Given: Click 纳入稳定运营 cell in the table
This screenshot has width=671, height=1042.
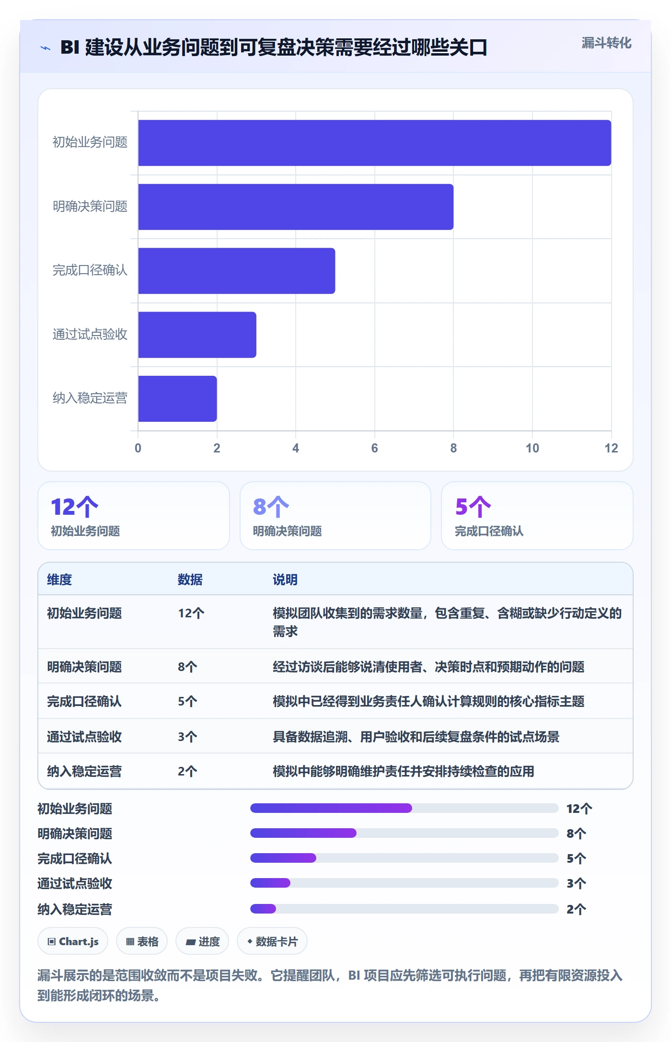Looking at the screenshot, I should point(84,771).
